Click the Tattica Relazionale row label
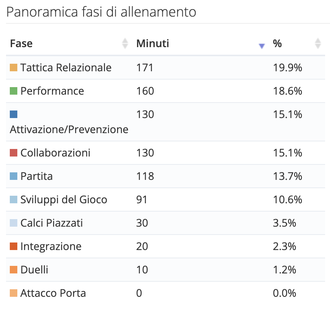Screen dimensions: 330x310 tap(66, 68)
